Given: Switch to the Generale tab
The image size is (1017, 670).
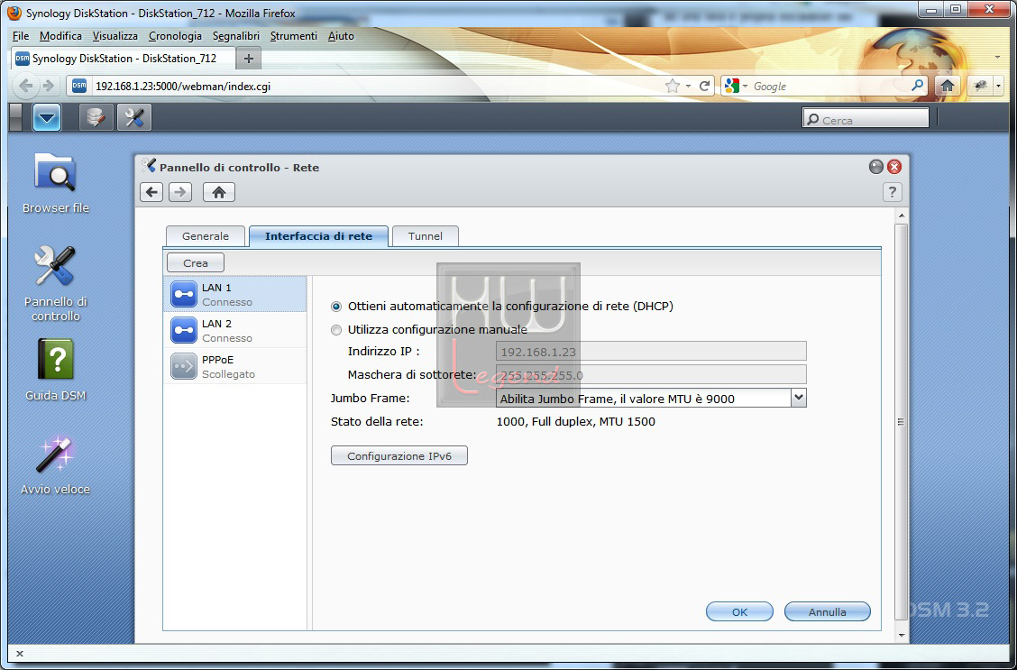Looking at the screenshot, I should pyautogui.click(x=206, y=236).
